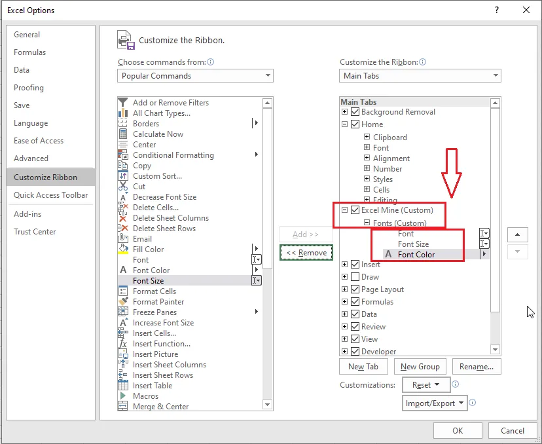This screenshot has height=444, width=542.
Task: Click the Format Cells icon
Action: click(122, 291)
